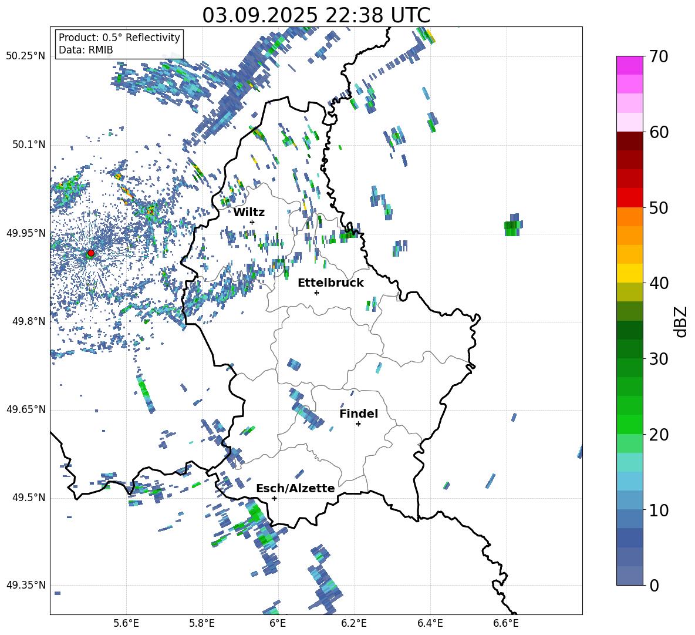This screenshot has height=635, width=695.
Task: Click the Ettelbruck city label
Action: 330,283
